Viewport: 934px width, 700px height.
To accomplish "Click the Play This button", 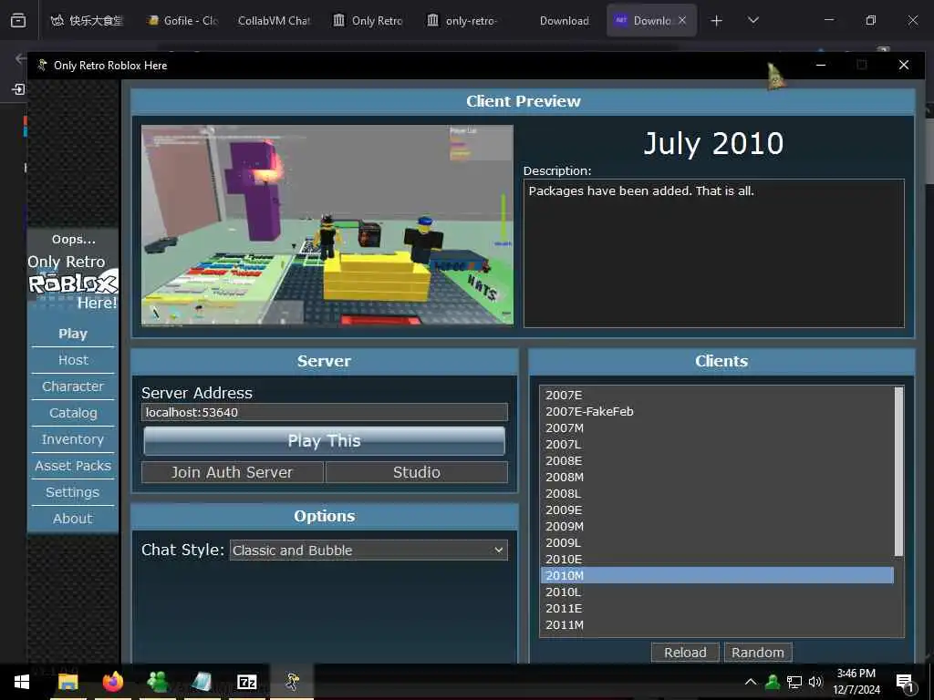I will click(x=324, y=441).
